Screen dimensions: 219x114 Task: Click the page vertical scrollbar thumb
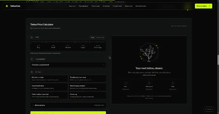[x=218, y=60]
